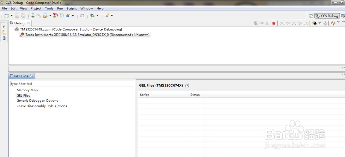This screenshot has width=345, height=157.
Task: Close the GEL Files view tab
Action: click(x=31, y=76)
